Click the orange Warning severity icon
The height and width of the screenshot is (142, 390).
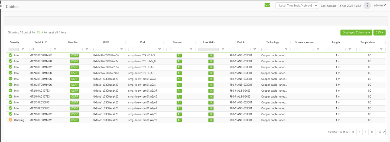[x=11, y=120]
